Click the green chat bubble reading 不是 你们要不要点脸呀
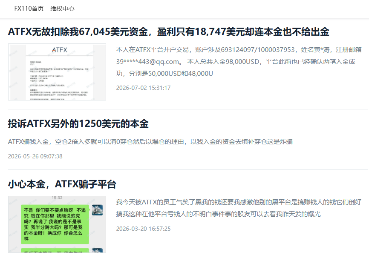The width and height of the screenshot is (369, 261). 55,224
